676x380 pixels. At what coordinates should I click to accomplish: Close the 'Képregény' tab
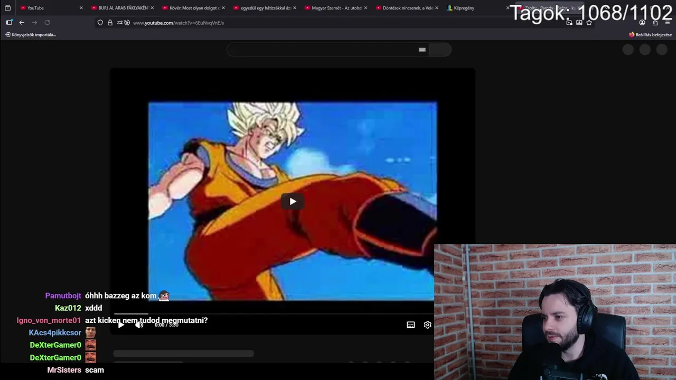point(508,8)
